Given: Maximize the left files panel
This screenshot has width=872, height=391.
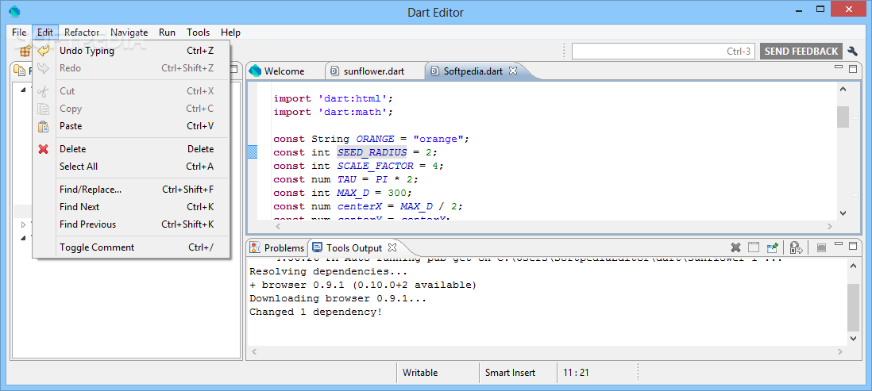Looking at the screenshot, I should point(234,69).
